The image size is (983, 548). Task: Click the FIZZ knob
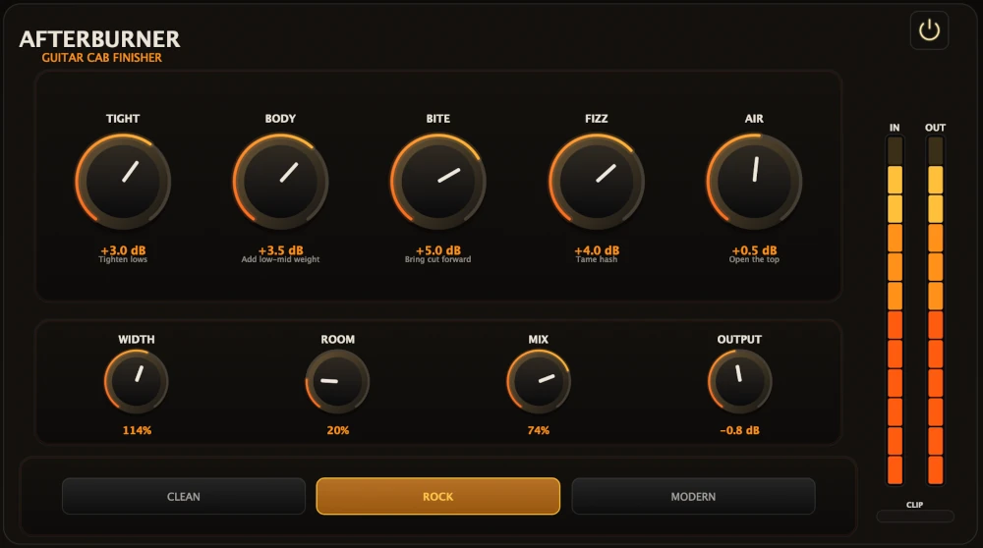(x=597, y=182)
